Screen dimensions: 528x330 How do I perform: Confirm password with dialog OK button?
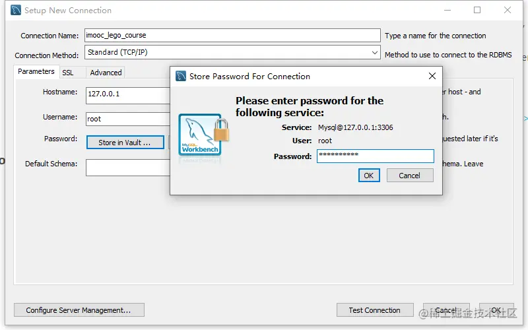pos(369,176)
